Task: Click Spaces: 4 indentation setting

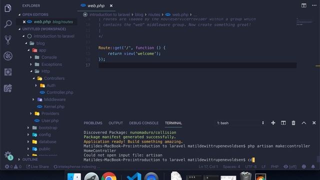Action: click(231, 166)
